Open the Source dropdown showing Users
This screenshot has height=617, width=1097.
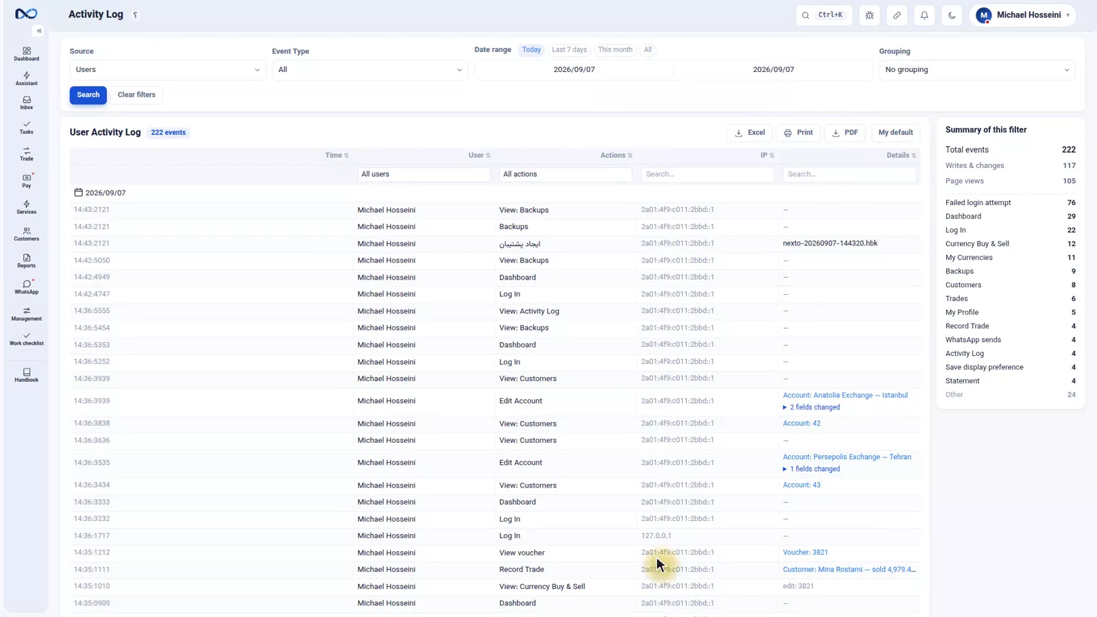click(167, 70)
